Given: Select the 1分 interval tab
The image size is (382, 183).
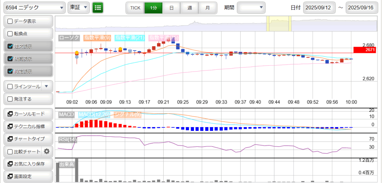Looking at the screenshot, I should (x=153, y=8).
